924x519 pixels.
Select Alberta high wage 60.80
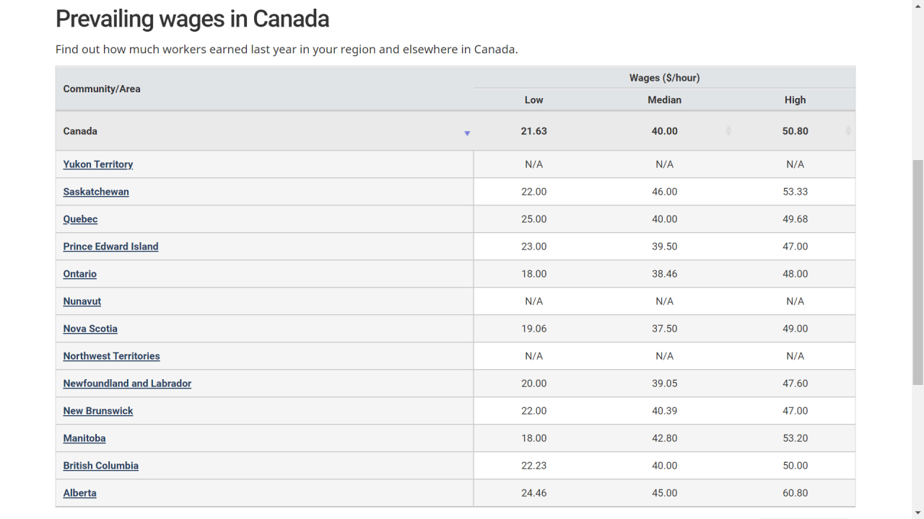(795, 493)
